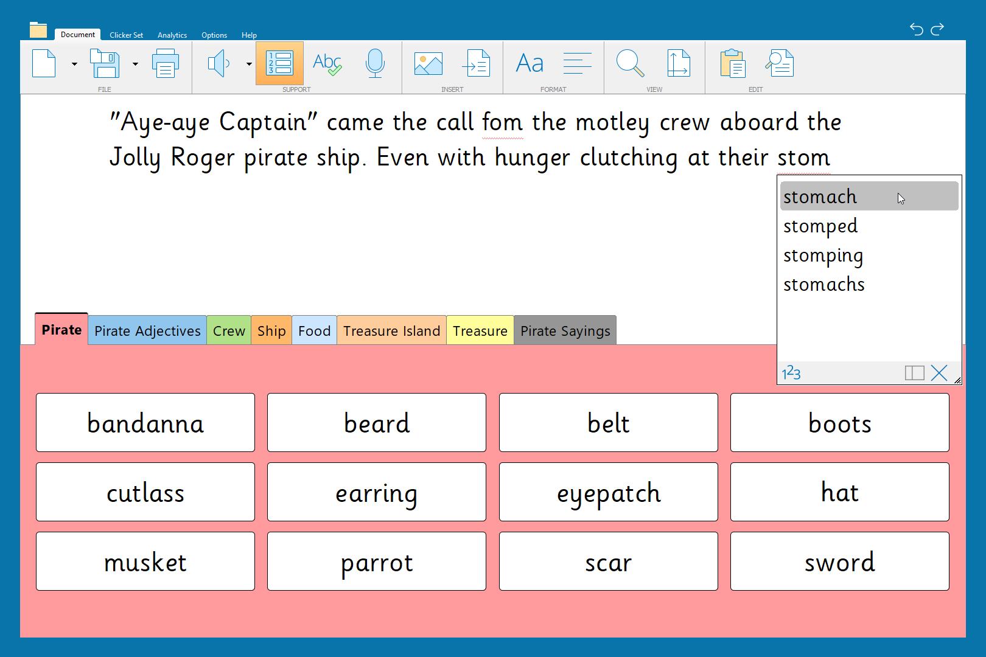Image resolution: width=986 pixels, height=657 pixels.
Task: Close the word predictor panel
Action: coord(939,373)
